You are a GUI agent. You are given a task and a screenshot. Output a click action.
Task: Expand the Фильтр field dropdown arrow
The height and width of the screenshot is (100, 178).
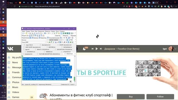[x=46, y=40]
